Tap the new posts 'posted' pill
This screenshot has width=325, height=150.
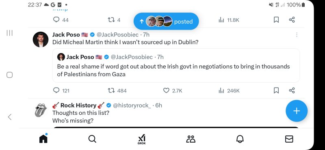[166, 21]
